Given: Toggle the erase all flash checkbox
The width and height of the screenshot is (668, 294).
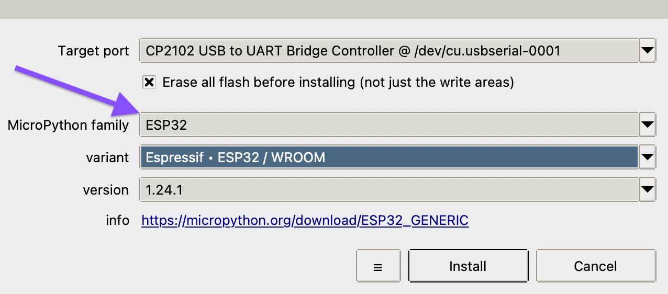Looking at the screenshot, I should (149, 82).
